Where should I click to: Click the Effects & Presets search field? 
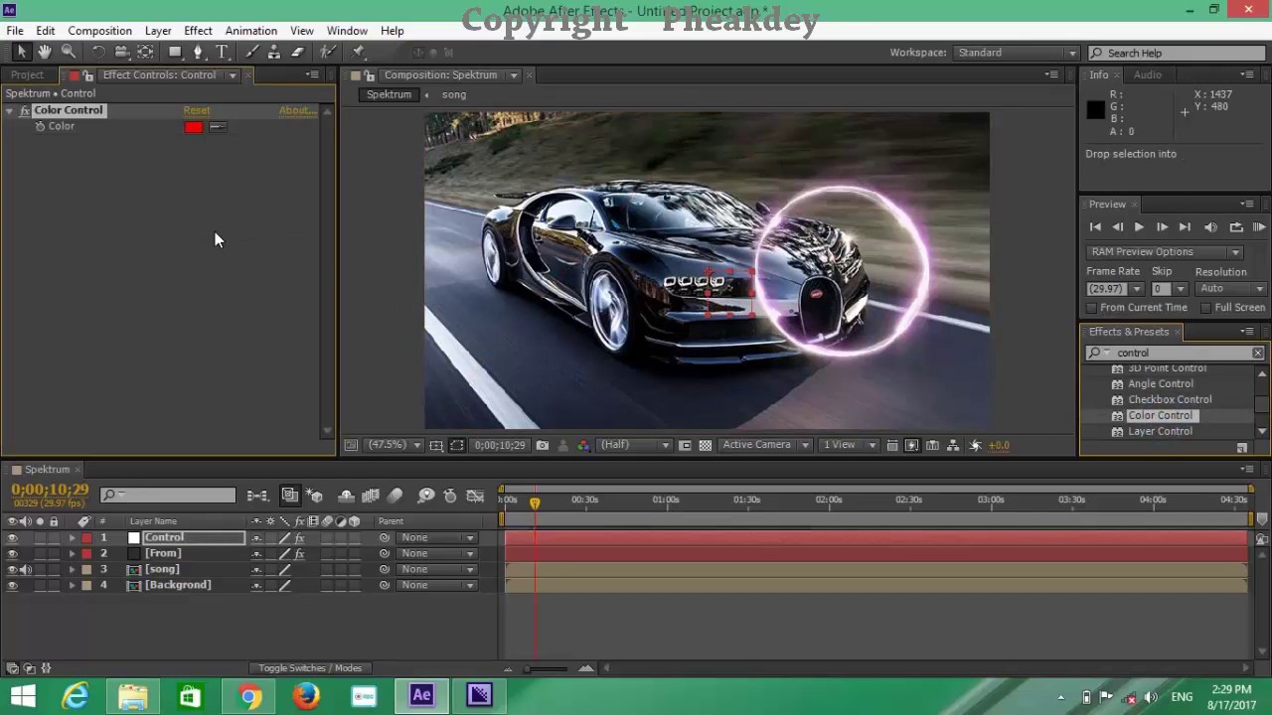[x=1175, y=354]
